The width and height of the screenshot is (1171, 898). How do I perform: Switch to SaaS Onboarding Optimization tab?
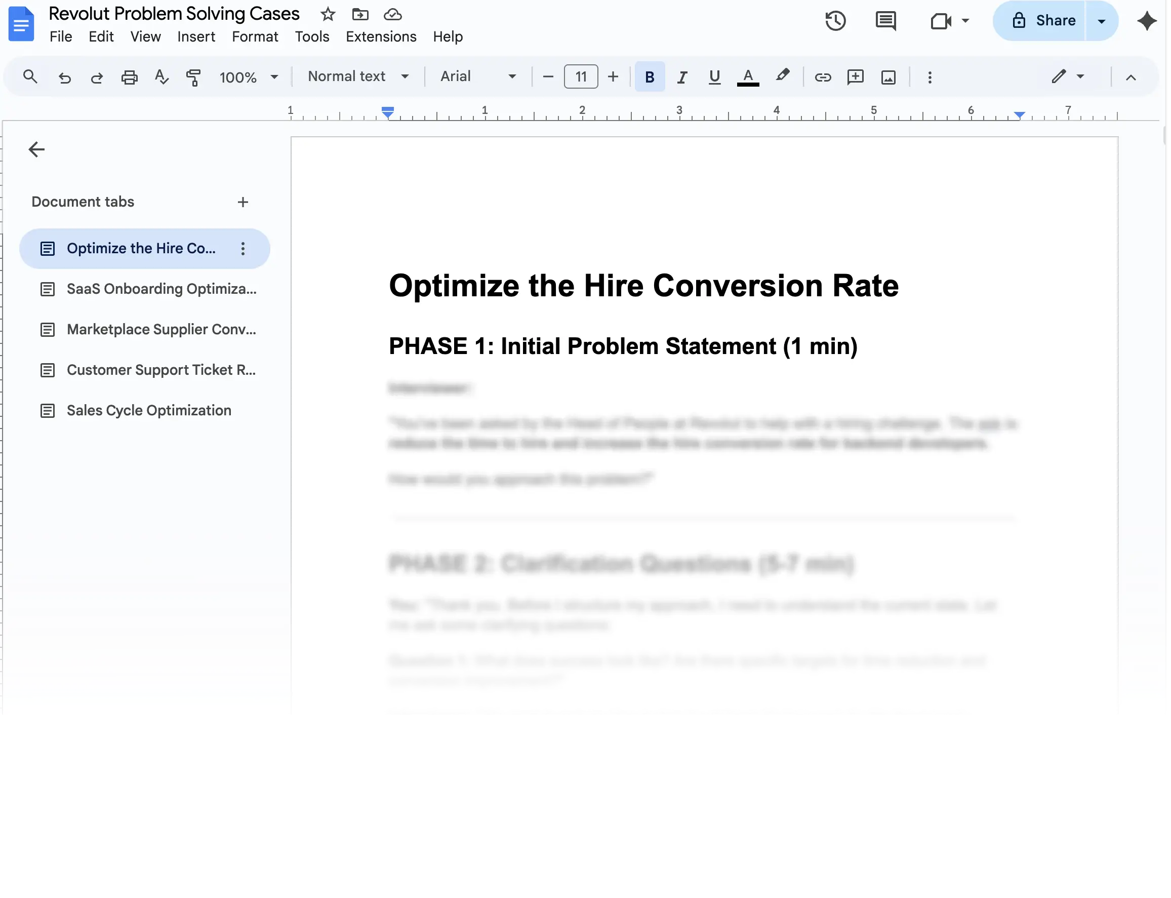[145, 289]
